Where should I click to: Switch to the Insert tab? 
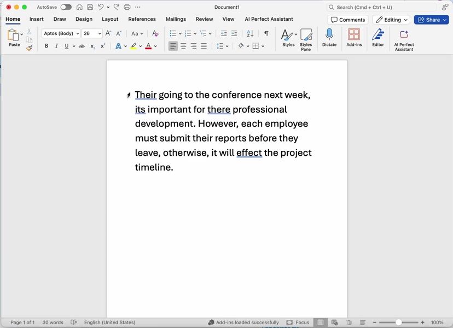[x=37, y=19]
